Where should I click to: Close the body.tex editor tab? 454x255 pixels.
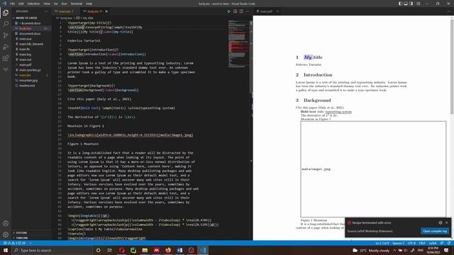[106, 11]
